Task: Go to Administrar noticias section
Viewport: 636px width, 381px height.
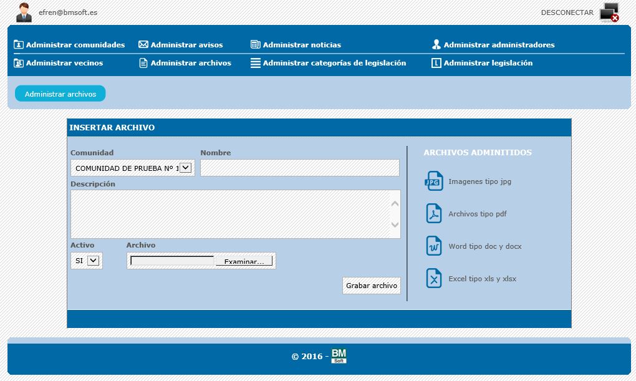Action: point(301,45)
